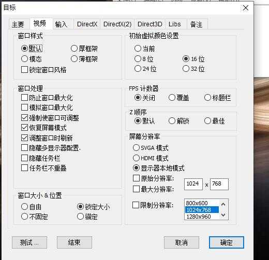Viewport: 269px width, 260px height.
Task: Close the 目标 dialog window
Action: pos(246,8)
